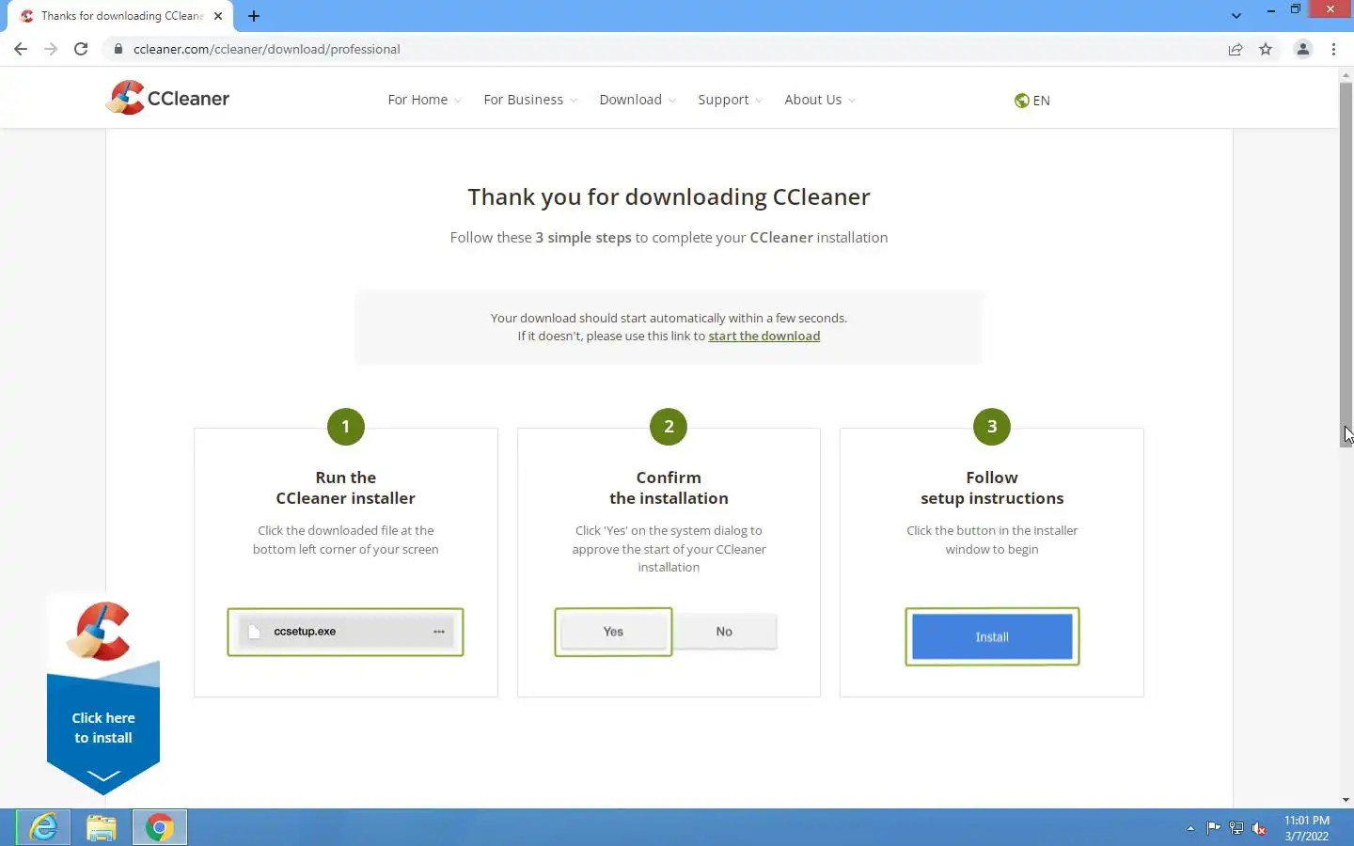Click the CCleaner brush icon on banner

point(99,631)
